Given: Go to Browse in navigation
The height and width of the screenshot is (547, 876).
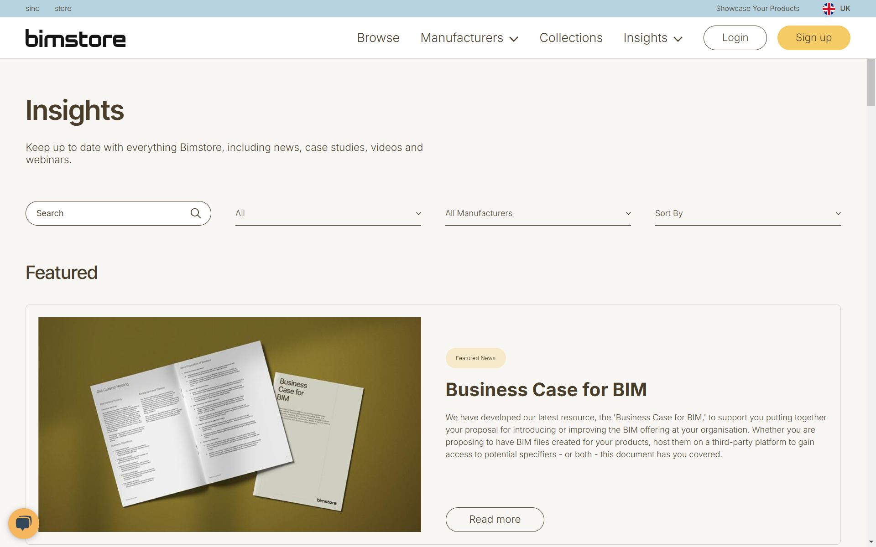Looking at the screenshot, I should [x=378, y=38].
